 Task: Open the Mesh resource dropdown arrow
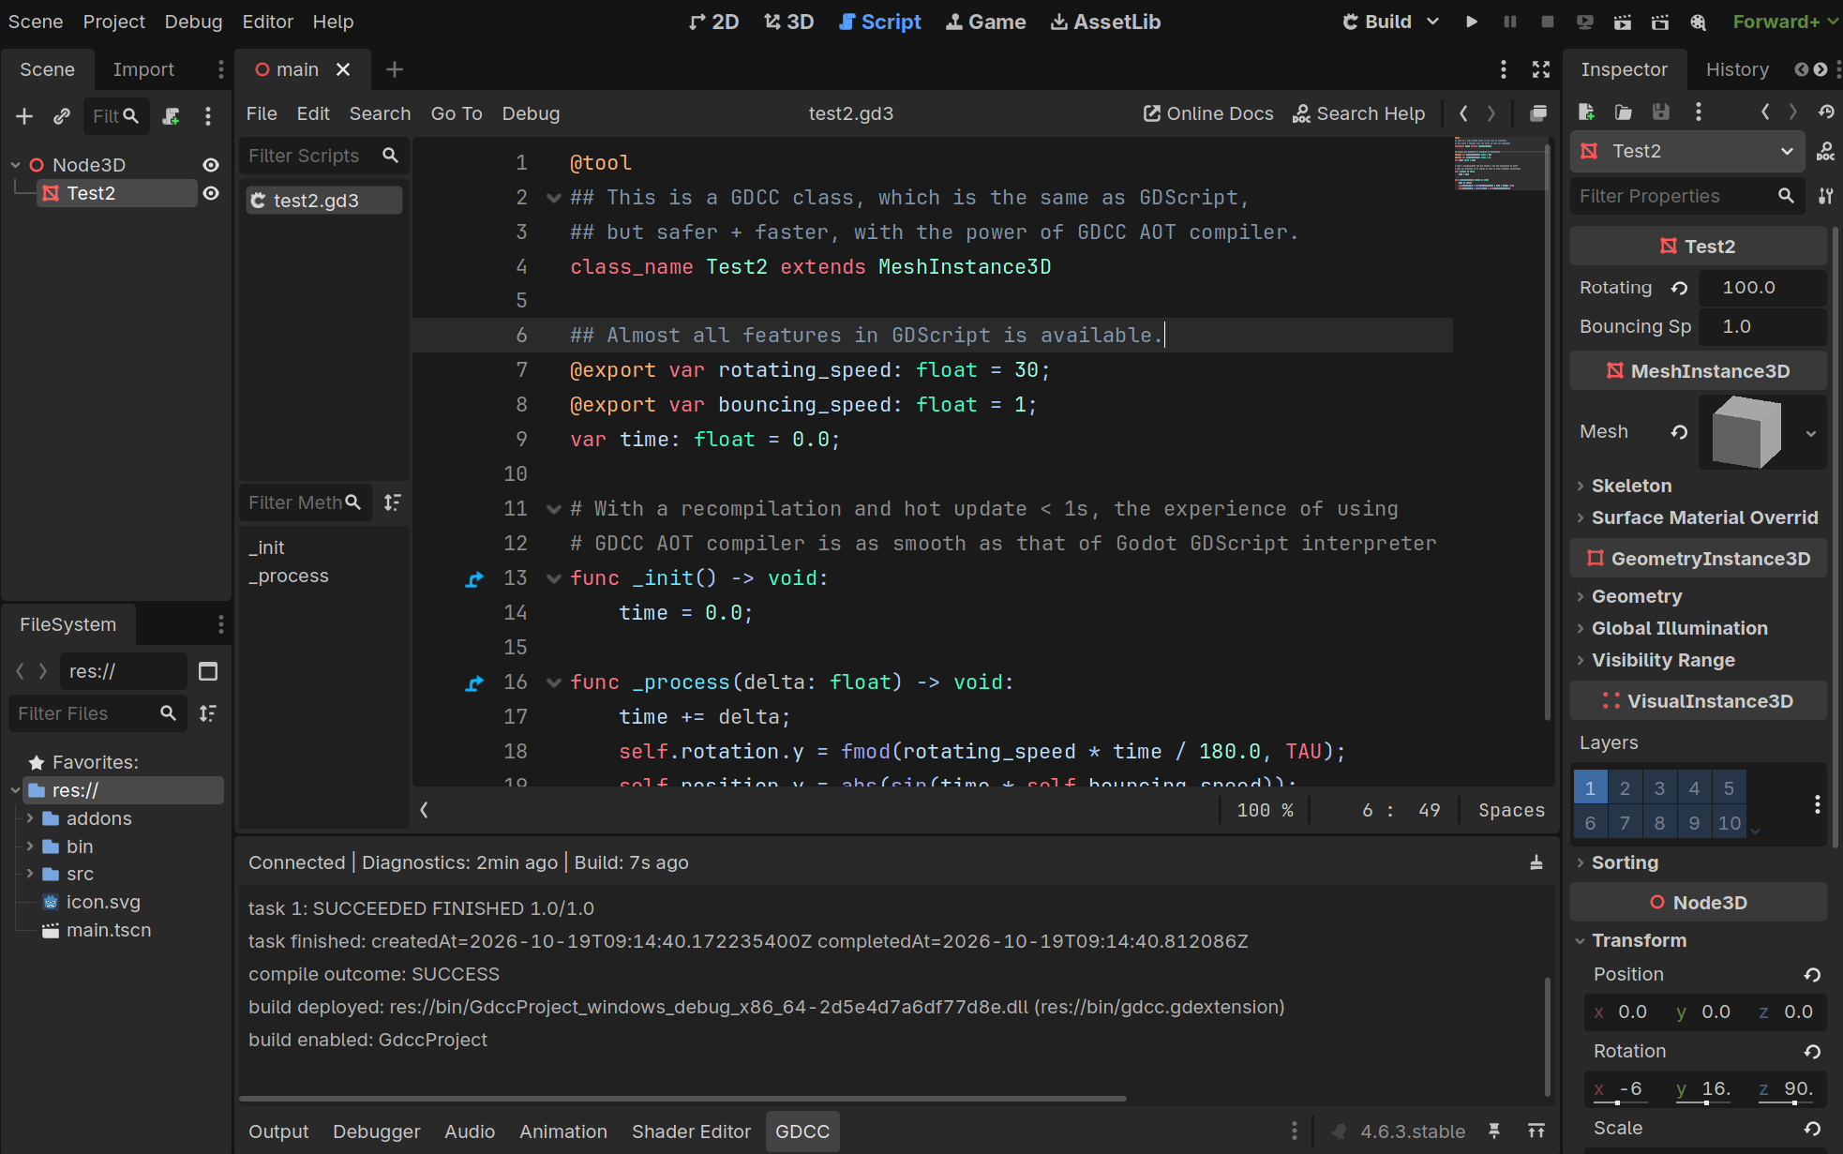coord(1811,433)
